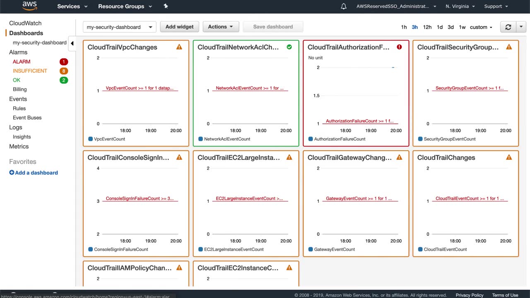Open Event Buses in sidebar
This screenshot has height=298, width=530.
click(x=27, y=118)
